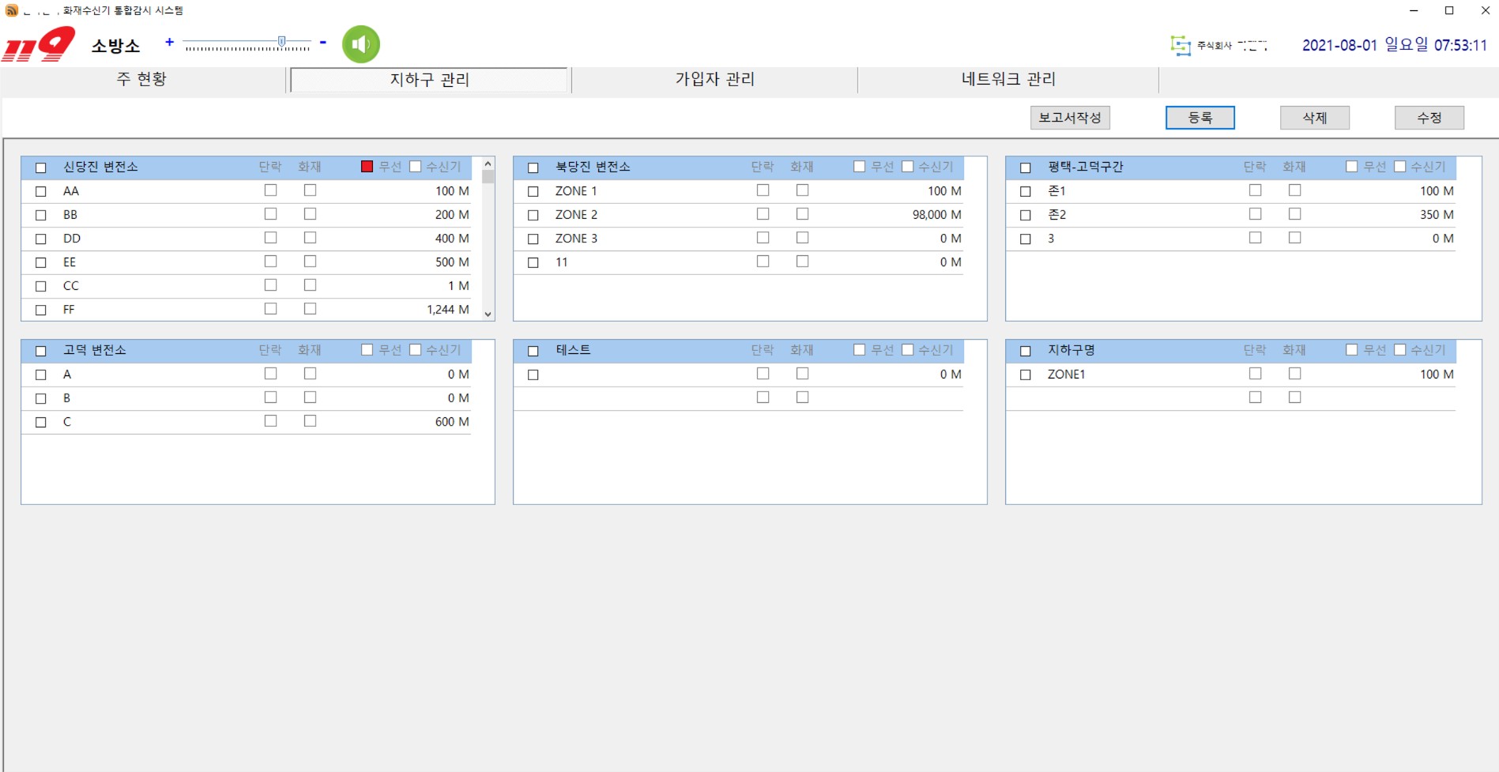Enable 화재 checkbox for ZONE 2

[x=802, y=214]
